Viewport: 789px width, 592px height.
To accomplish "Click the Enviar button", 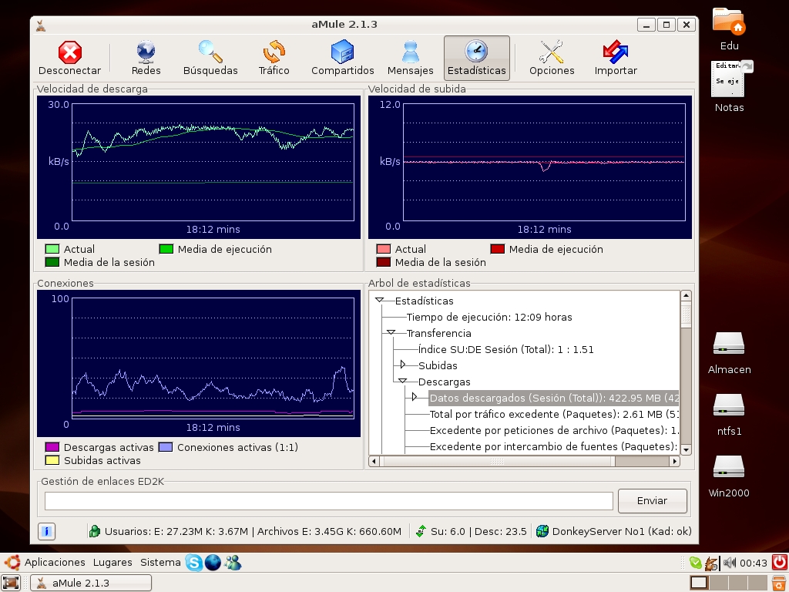I will pyautogui.click(x=652, y=501).
